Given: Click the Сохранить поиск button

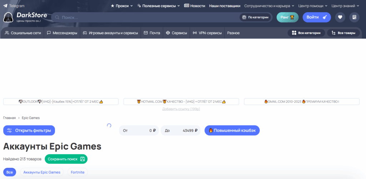Looking at the screenshot, I should pyautogui.click(x=66, y=159).
